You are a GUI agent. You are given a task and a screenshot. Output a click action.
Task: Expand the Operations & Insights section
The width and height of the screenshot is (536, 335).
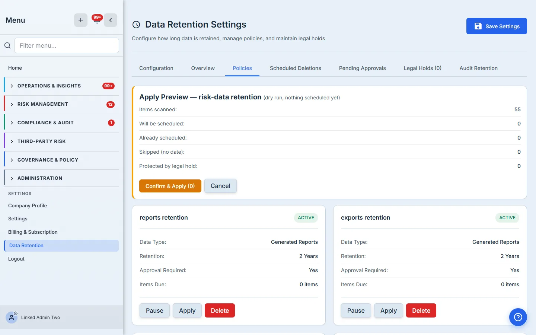pyautogui.click(x=61, y=86)
